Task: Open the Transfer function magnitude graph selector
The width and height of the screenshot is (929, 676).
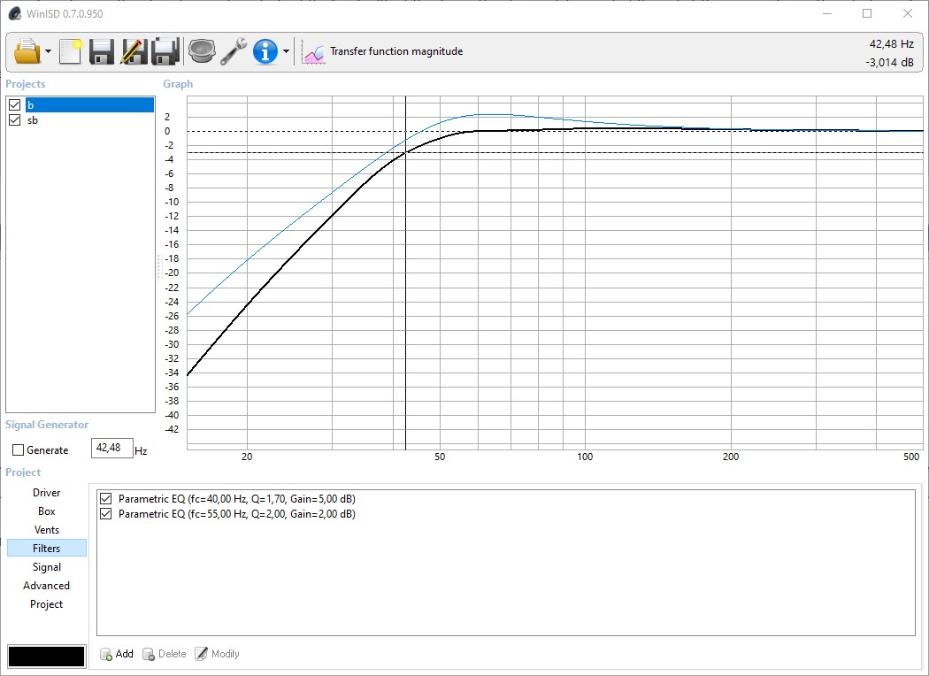Action: click(396, 51)
